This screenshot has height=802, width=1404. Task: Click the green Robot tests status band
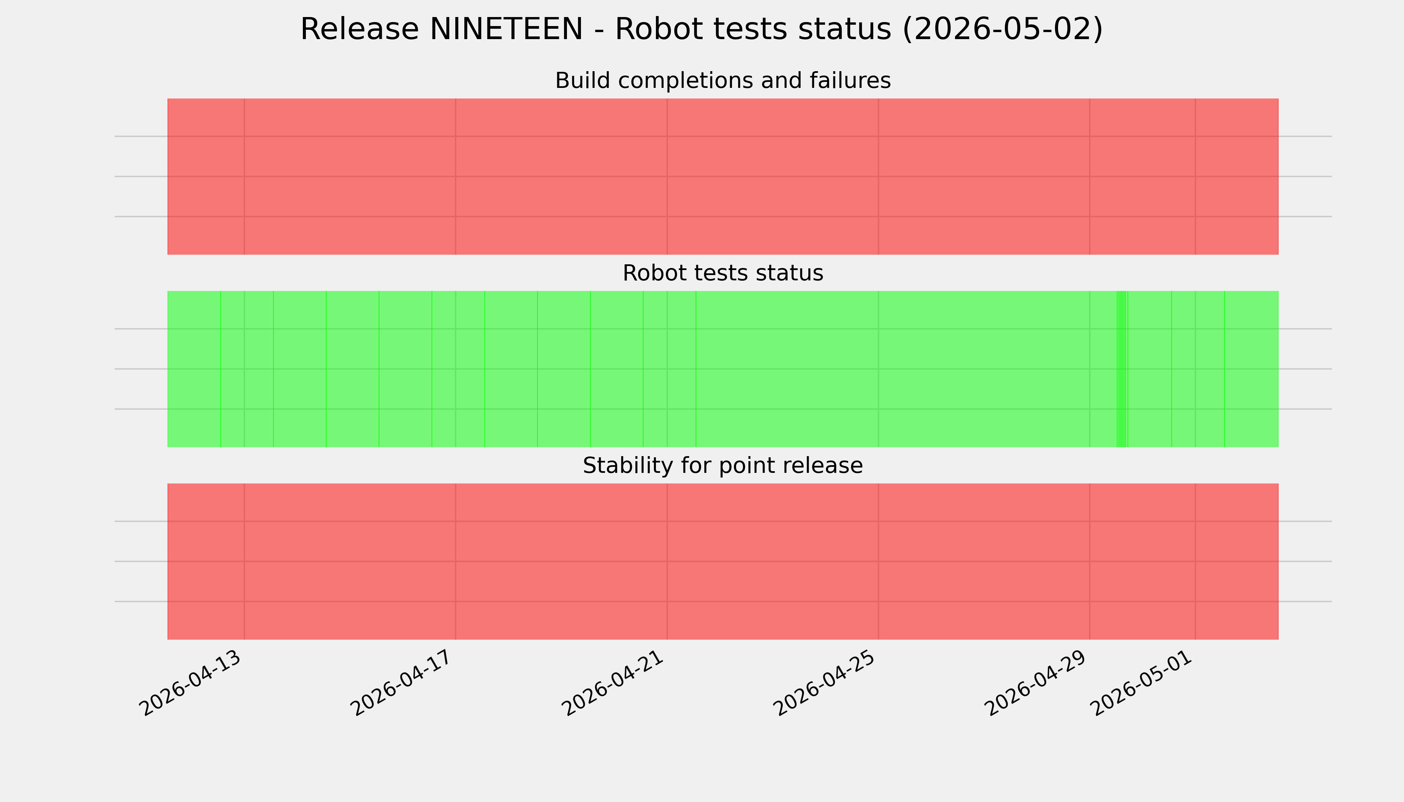pos(722,369)
